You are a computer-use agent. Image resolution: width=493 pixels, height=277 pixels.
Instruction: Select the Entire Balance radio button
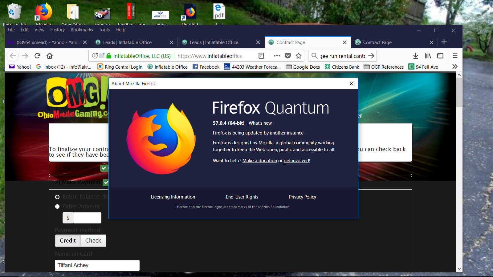57,197
